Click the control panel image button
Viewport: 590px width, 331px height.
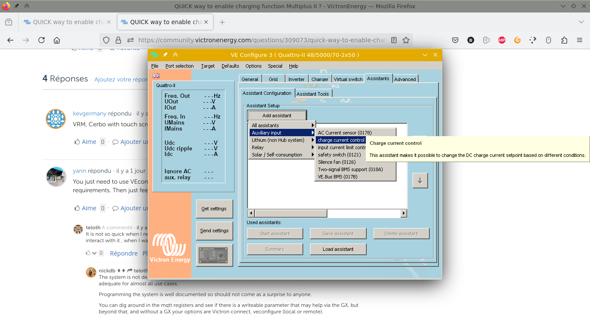tap(214, 255)
